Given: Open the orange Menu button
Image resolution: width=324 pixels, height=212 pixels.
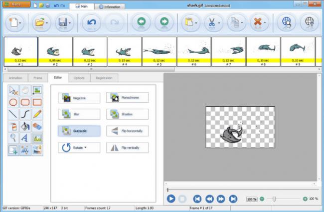Looking at the screenshot, I should [16, 4].
